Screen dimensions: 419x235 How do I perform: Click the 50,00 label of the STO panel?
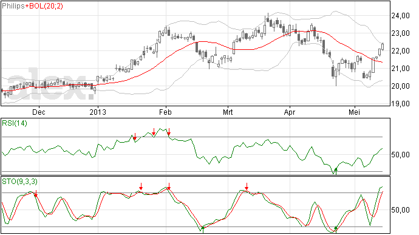[400, 210]
